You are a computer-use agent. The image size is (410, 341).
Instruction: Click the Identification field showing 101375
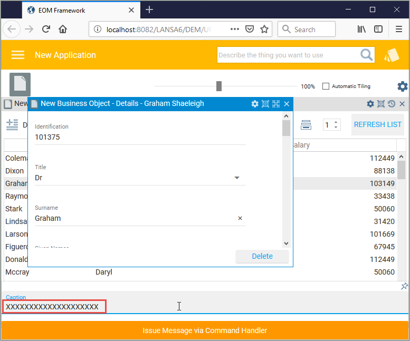[x=140, y=137]
